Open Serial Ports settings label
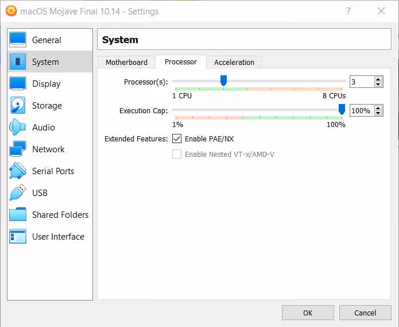Image resolution: width=399 pixels, height=327 pixels. tap(53, 171)
